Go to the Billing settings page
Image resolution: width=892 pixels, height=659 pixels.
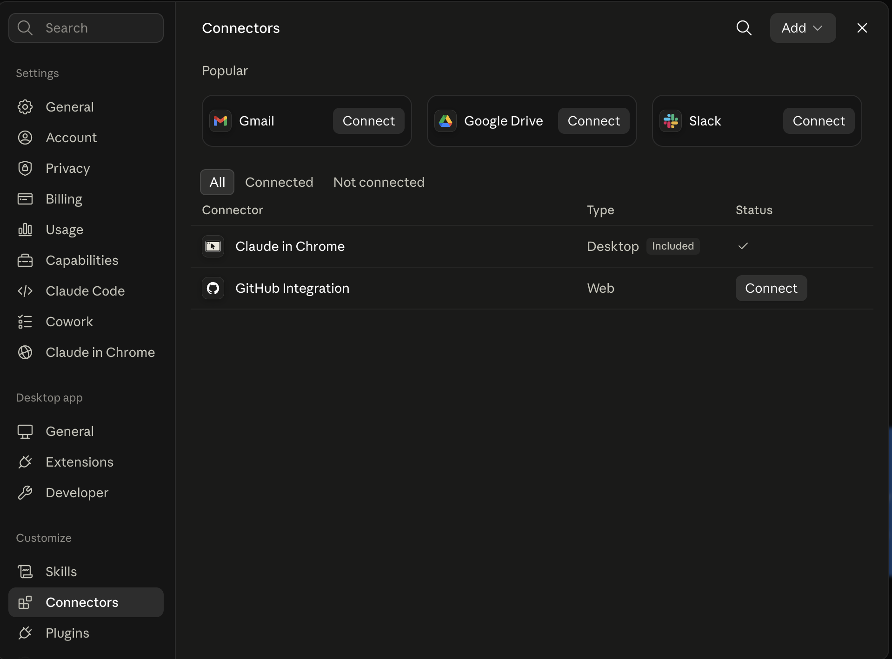86,199
